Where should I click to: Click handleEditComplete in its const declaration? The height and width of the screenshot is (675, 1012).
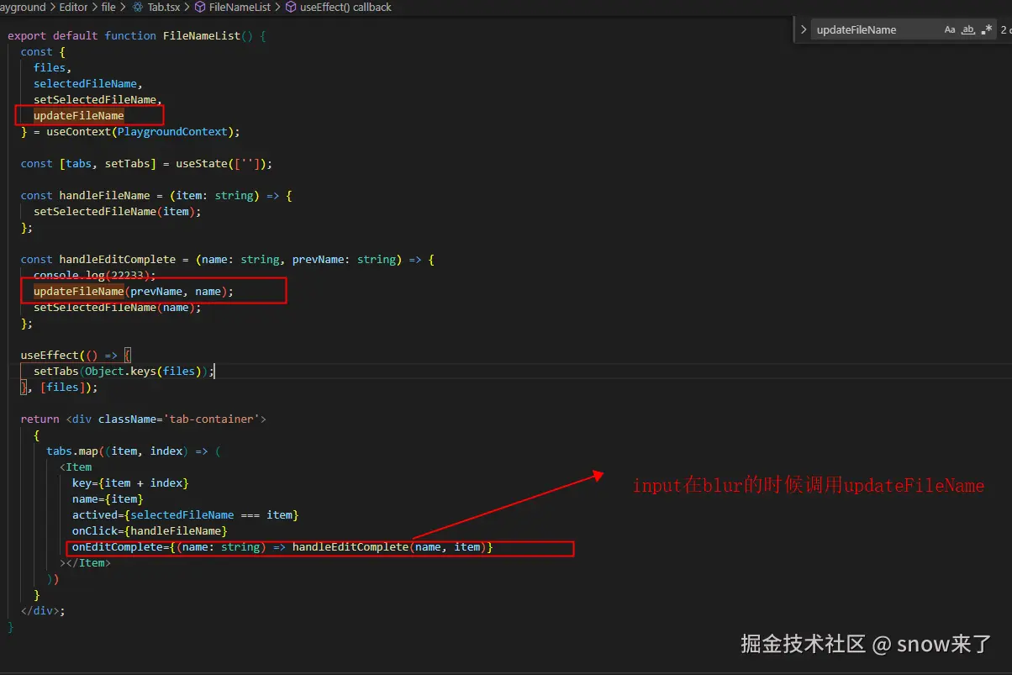click(x=118, y=259)
